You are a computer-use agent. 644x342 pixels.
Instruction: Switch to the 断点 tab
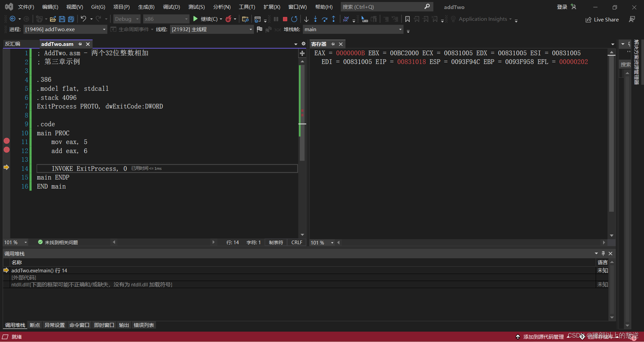pos(35,325)
